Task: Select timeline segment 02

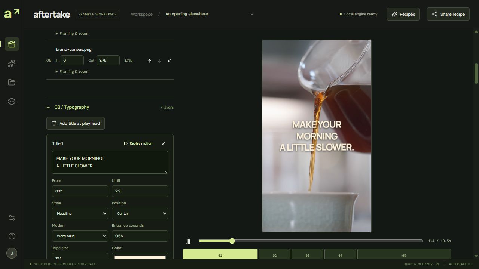Action: (275, 254)
